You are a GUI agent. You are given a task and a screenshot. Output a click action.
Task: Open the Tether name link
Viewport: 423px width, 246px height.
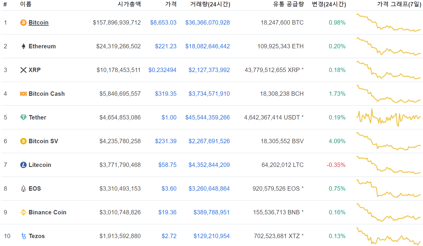[x=38, y=117]
